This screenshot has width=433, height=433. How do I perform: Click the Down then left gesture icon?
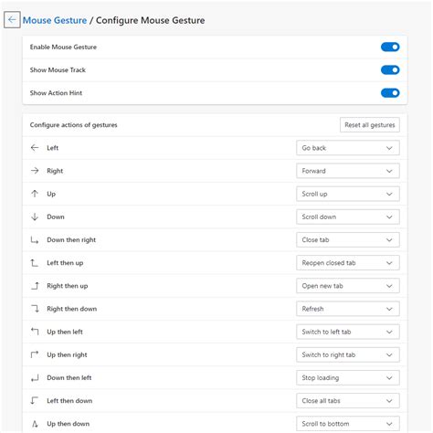point(35,378)
